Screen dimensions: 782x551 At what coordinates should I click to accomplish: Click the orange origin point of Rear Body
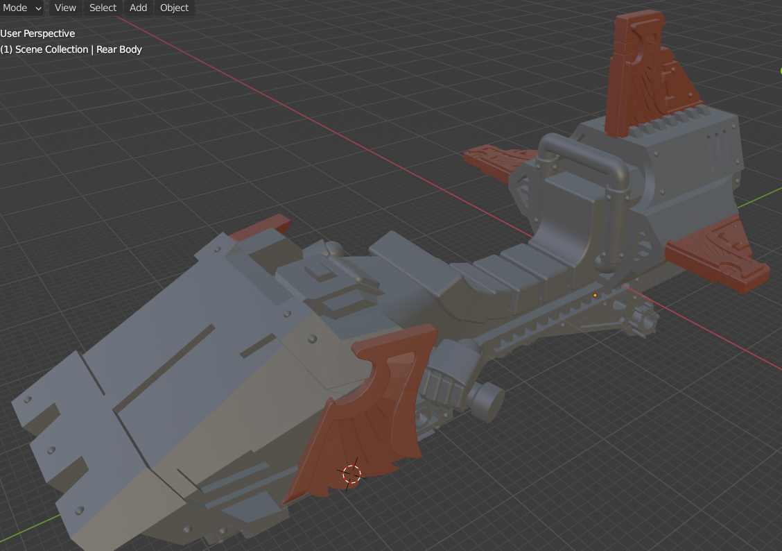[595, 294]
